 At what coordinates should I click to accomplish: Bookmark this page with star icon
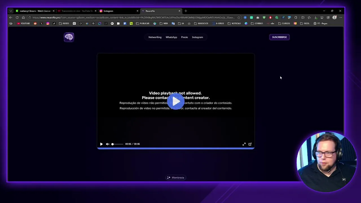coord(239,17)
